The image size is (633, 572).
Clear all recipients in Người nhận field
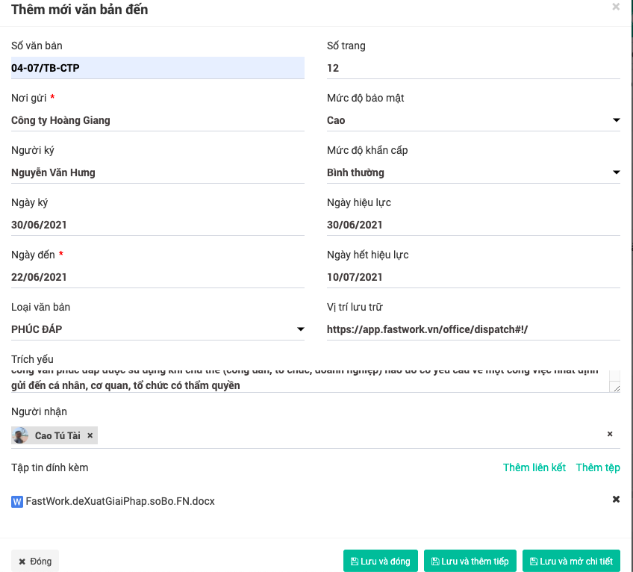click(610, 434)
